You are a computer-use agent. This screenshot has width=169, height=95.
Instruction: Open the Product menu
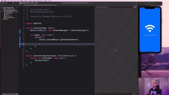click(30, 1)
